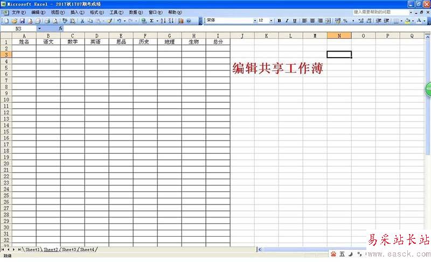Open the fill color dropdown arrow
The image size is (431, 262).
tap(413, 20)
